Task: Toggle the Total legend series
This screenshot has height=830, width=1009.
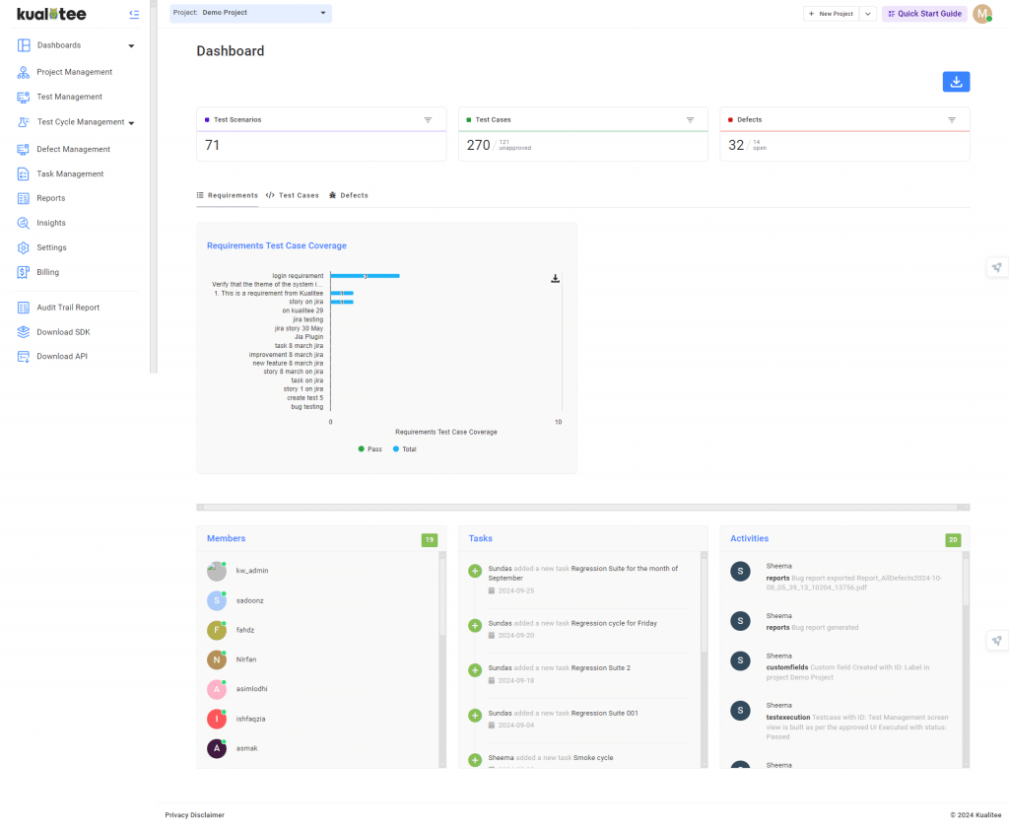Action: (x=405, y=450)
